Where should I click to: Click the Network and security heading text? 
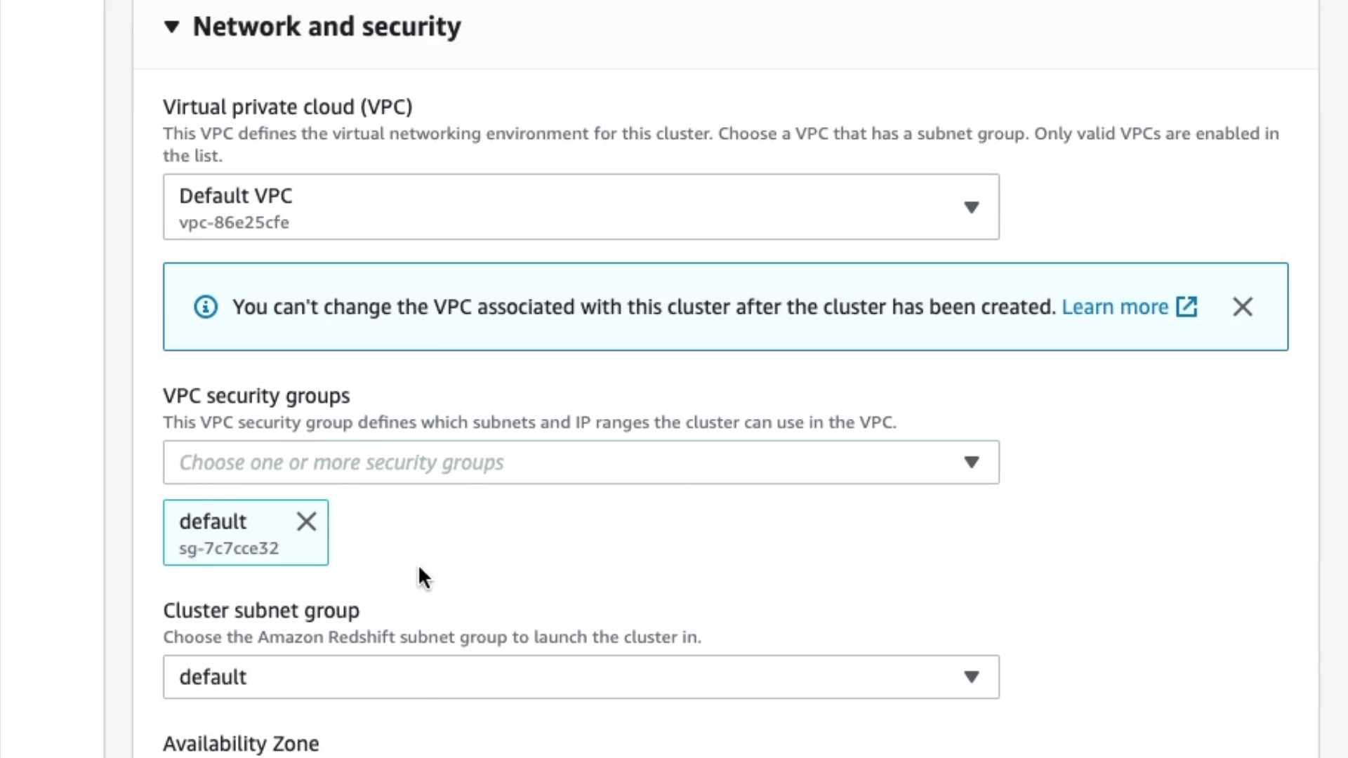pos(326,27)
